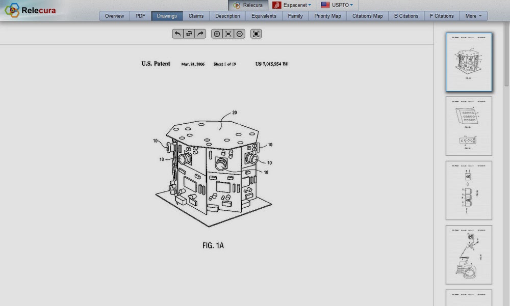Select the Relecura source tab

(248, 5)
